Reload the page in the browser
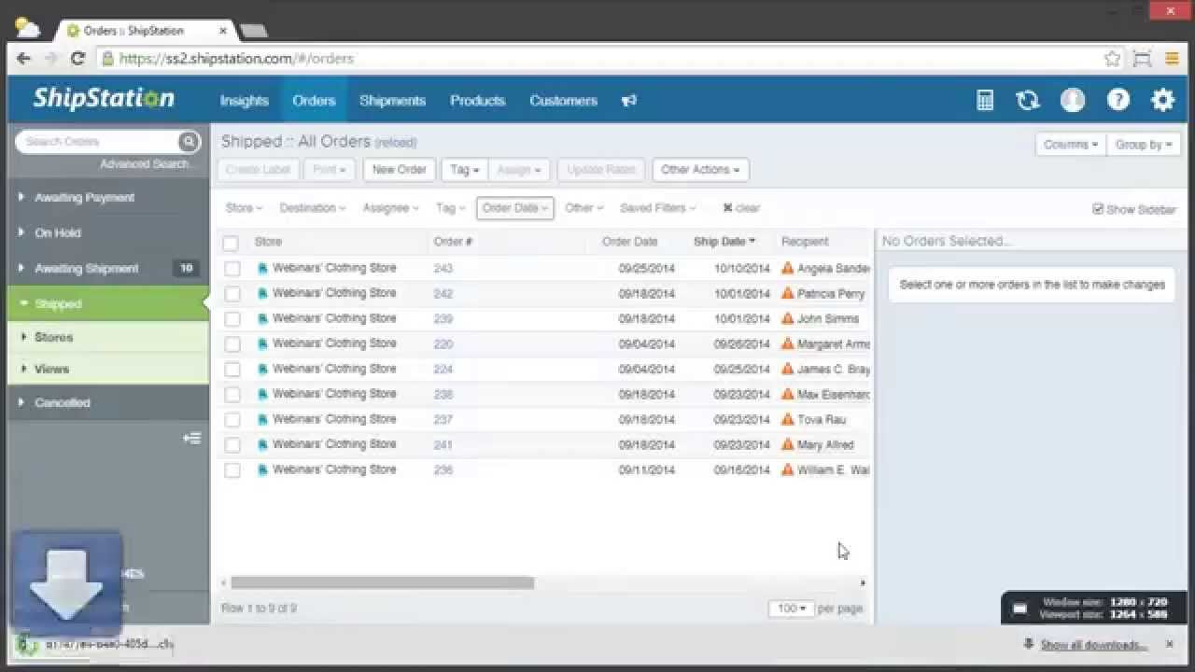The width and height of the screenshot is (1195, 672). point(78,58)
